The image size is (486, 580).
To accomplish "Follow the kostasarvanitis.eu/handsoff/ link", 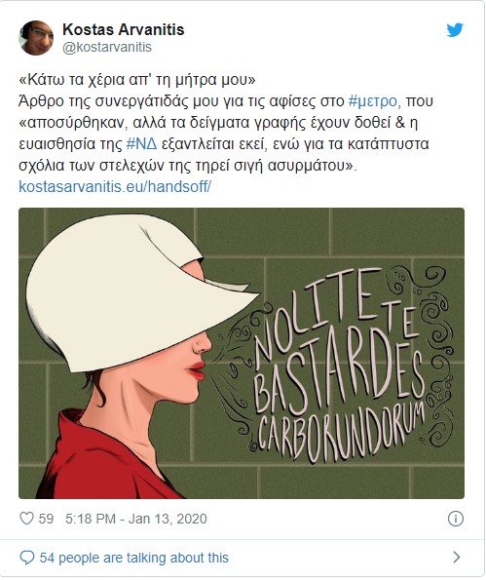I will (x=115, y=186).
